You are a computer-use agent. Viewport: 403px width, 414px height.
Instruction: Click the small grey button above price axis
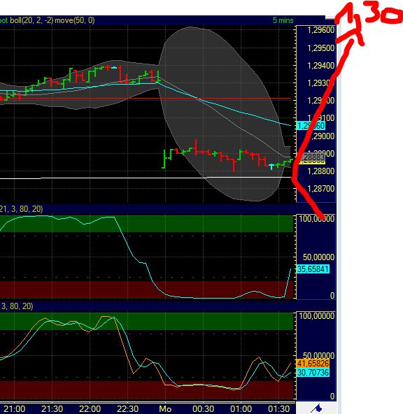pyautogui.click(x=330, y=17)
